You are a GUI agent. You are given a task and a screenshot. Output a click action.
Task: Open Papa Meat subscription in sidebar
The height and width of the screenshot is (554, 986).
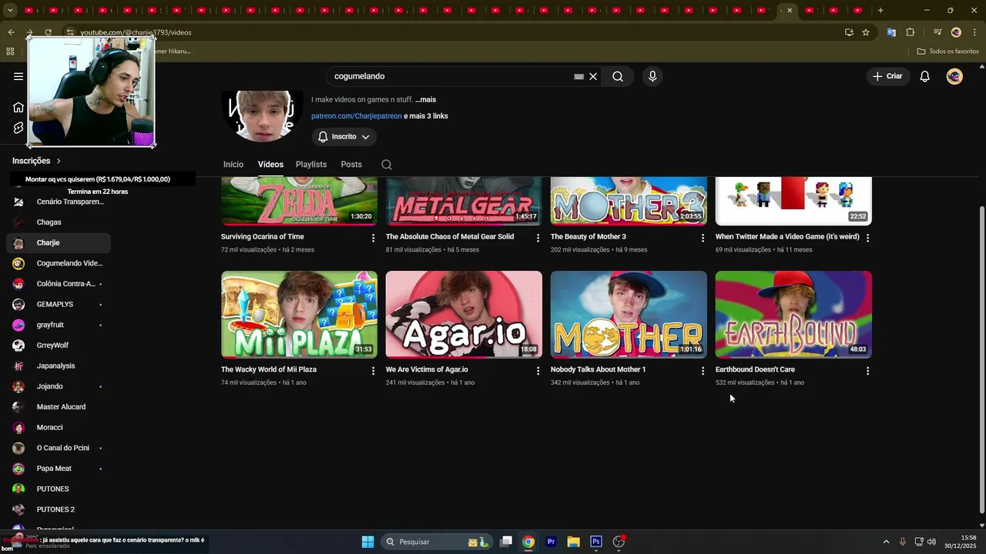[59, 469]
